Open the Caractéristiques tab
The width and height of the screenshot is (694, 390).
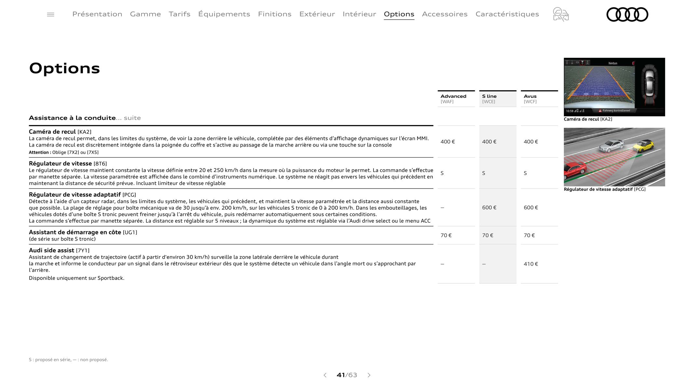(x=507, y=14)
